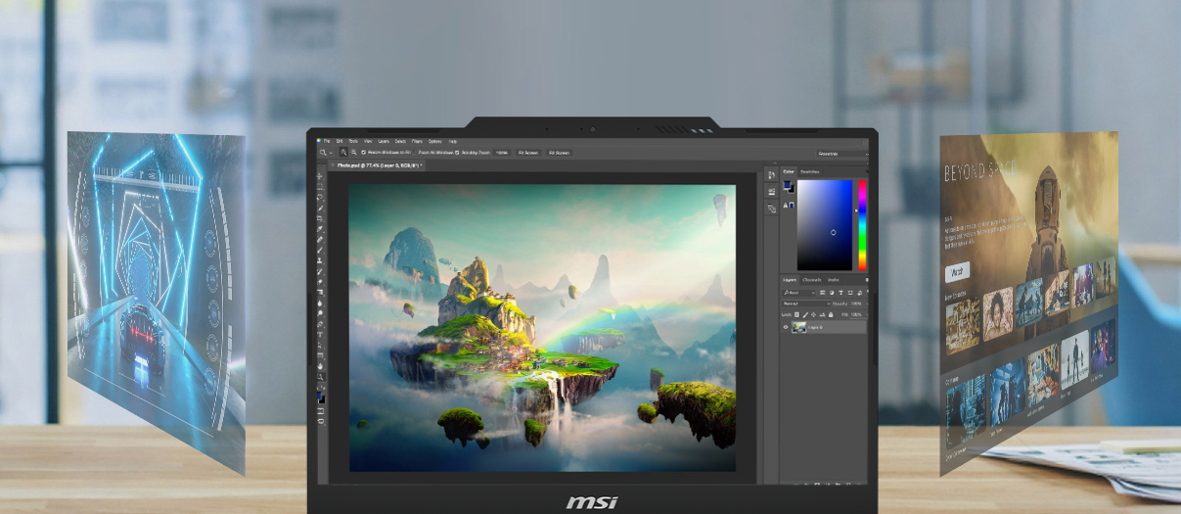The image size is (1181, 514).
Task: Toggle the Scrubby Zoom checkbox
Action: [457, 153]
